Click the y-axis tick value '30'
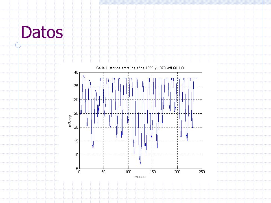Viewport: 271px width, 203px height. (76, 100)
